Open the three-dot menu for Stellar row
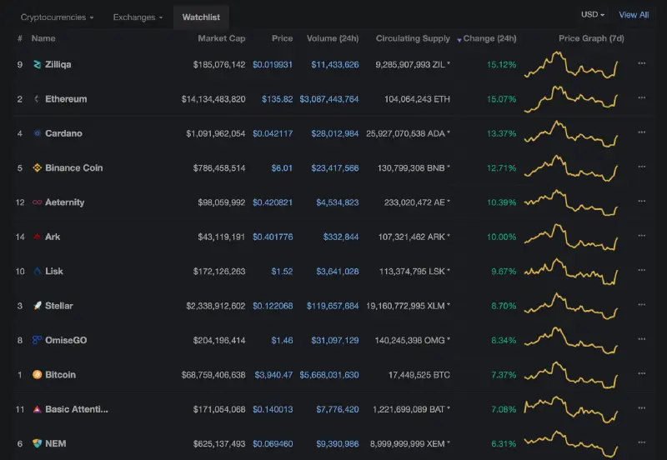 tap(641, 304)
